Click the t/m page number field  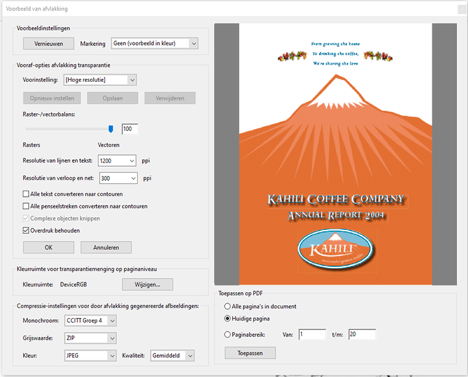click(x=362, y=335)
